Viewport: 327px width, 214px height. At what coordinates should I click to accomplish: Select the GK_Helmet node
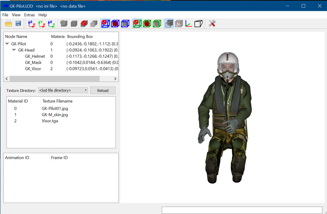35,56
